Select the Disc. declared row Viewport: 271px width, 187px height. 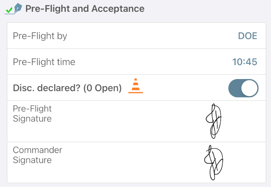click(137, 88)
